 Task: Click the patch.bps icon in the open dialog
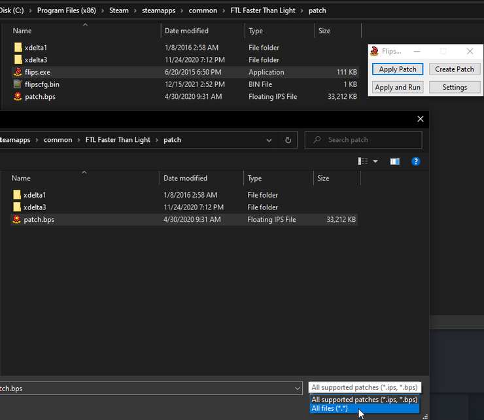point(16,220)
